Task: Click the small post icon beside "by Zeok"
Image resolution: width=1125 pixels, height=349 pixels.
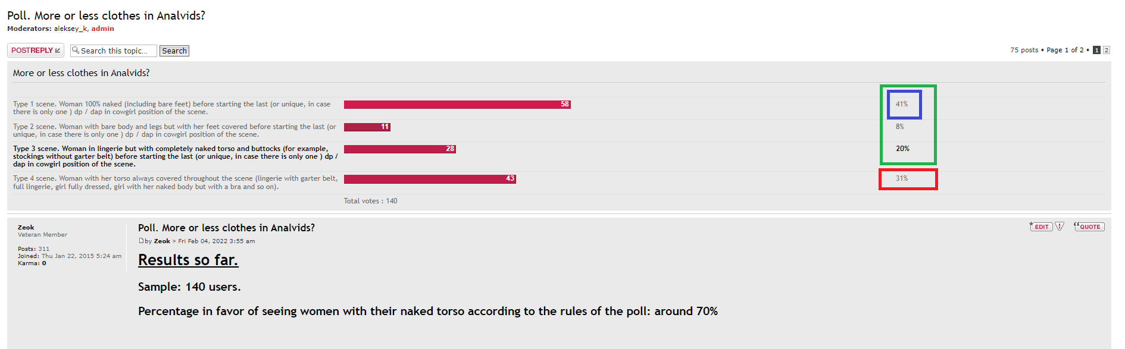Action: 141,241
